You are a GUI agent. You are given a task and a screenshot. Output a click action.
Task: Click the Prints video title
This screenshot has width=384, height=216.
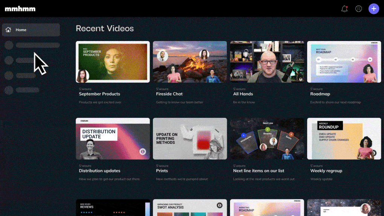tap(162, 171)
